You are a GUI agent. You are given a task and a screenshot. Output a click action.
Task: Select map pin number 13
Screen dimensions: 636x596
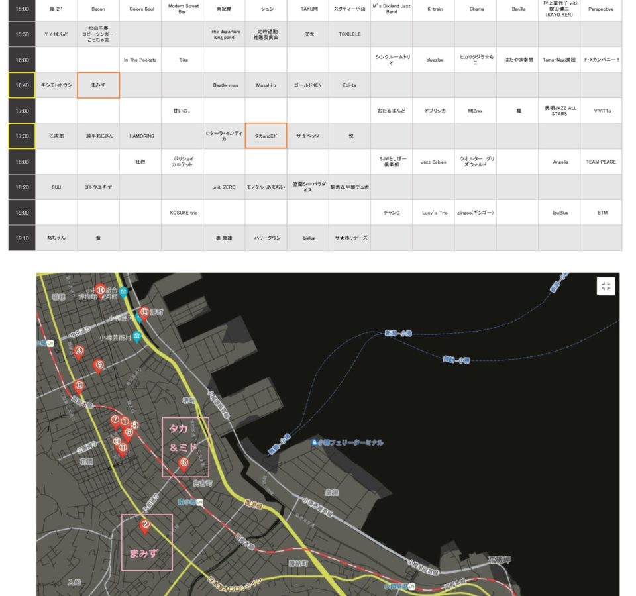point(145,313)
